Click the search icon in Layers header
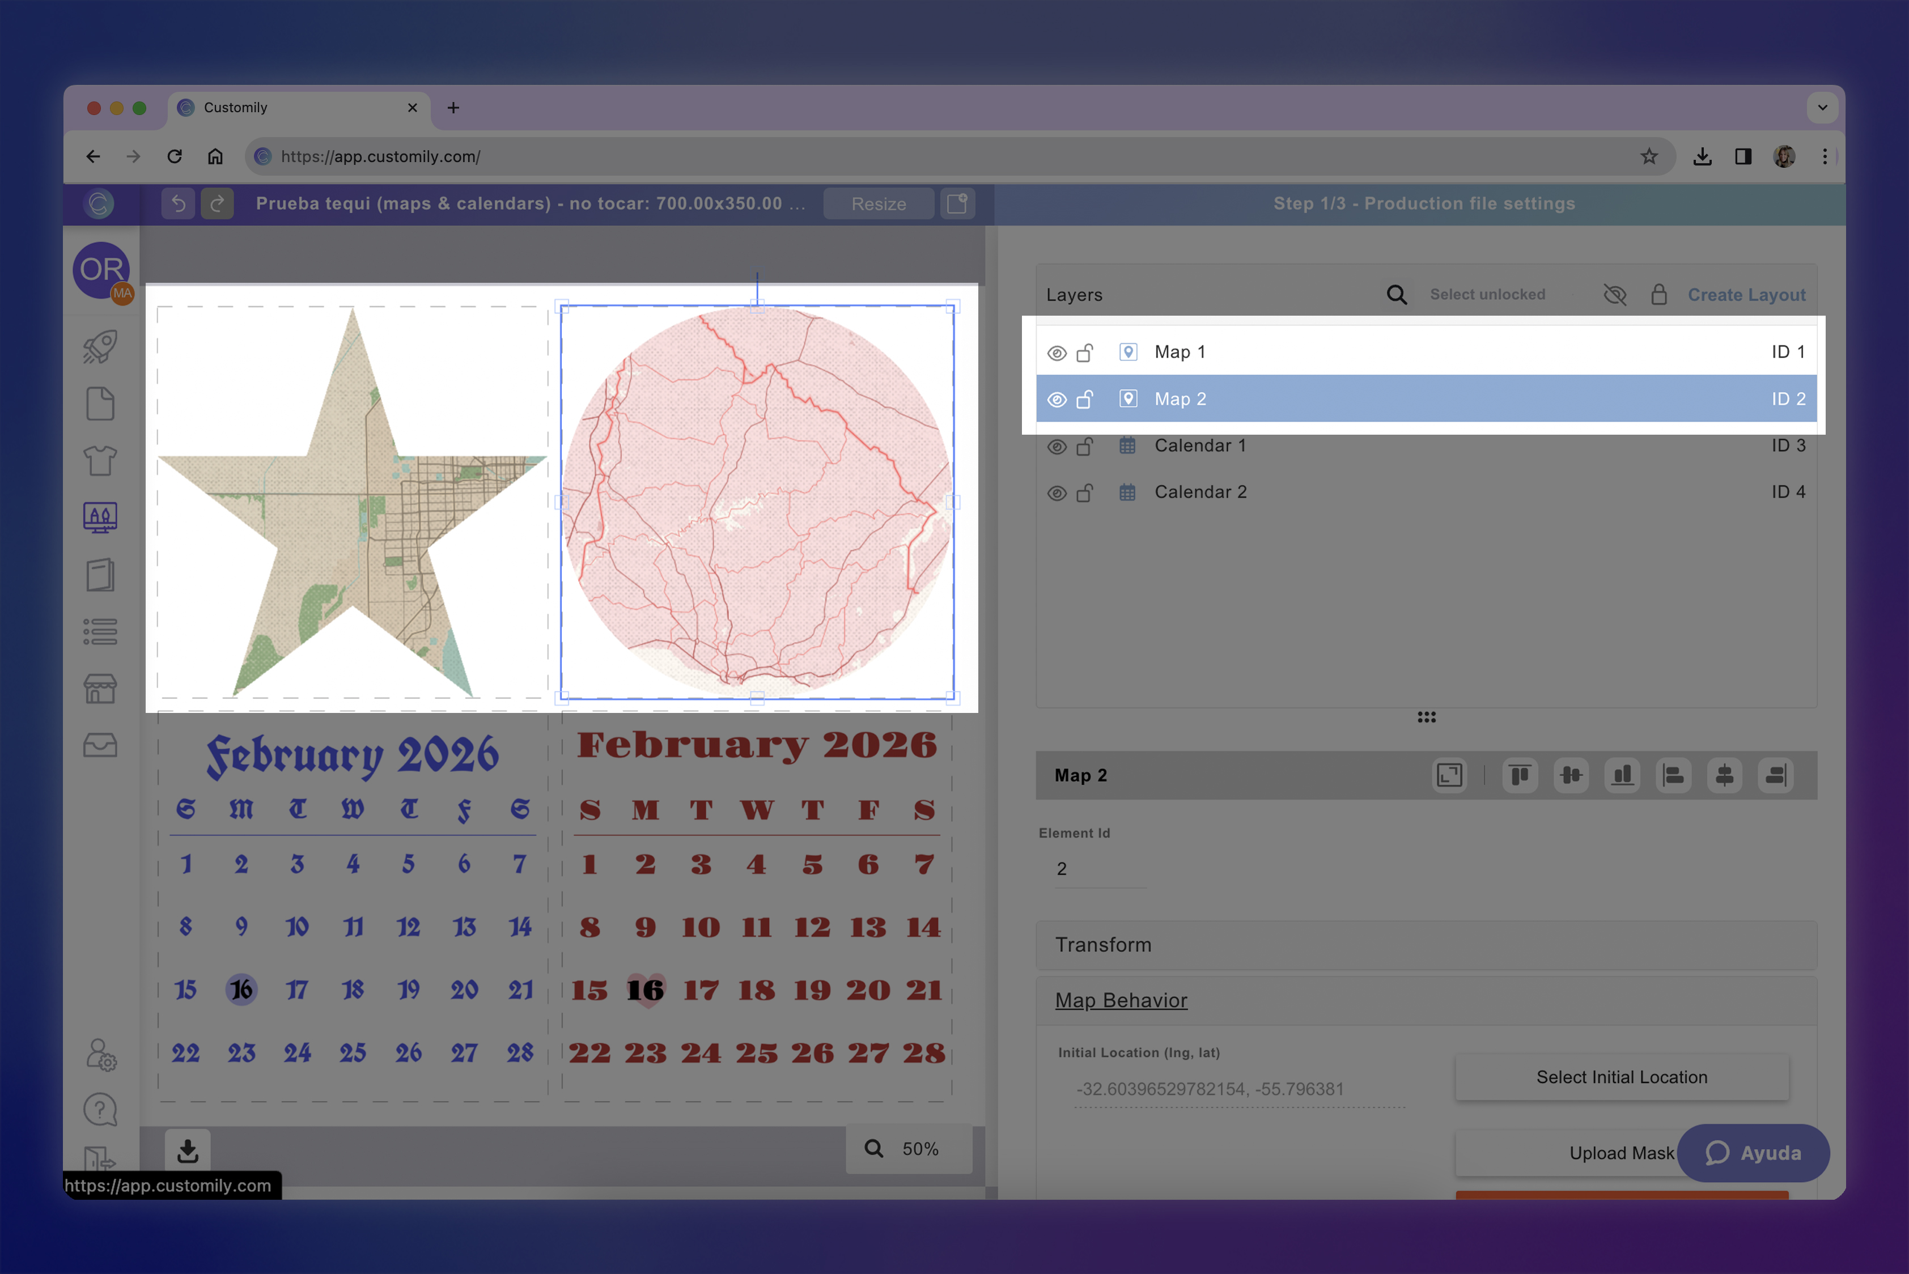The width and height of the screenshot is (1909, 1274). point(1396,295)
